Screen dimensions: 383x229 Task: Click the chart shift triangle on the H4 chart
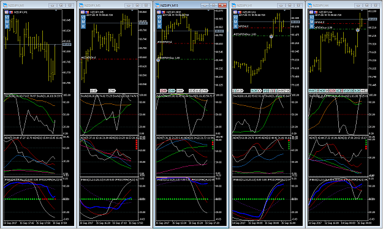(x=361, y=11)
